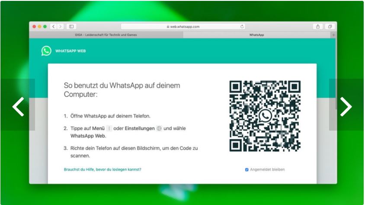Switch to the GIGA - Leidenschaft für Technik tab
The width and height of the screenshot is (365, 205).
coord(106,35)
